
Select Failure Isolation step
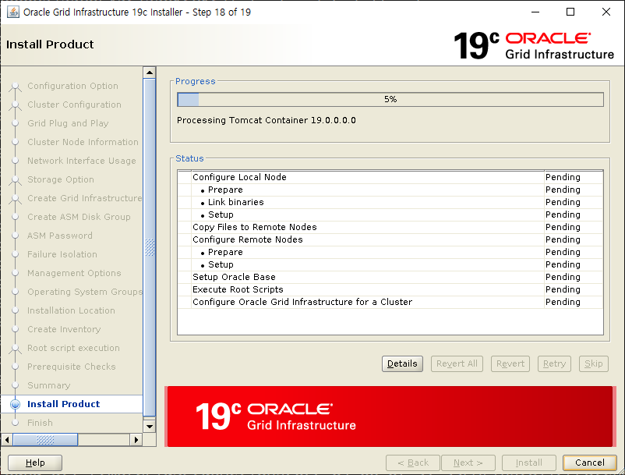[x=62, y=255]
